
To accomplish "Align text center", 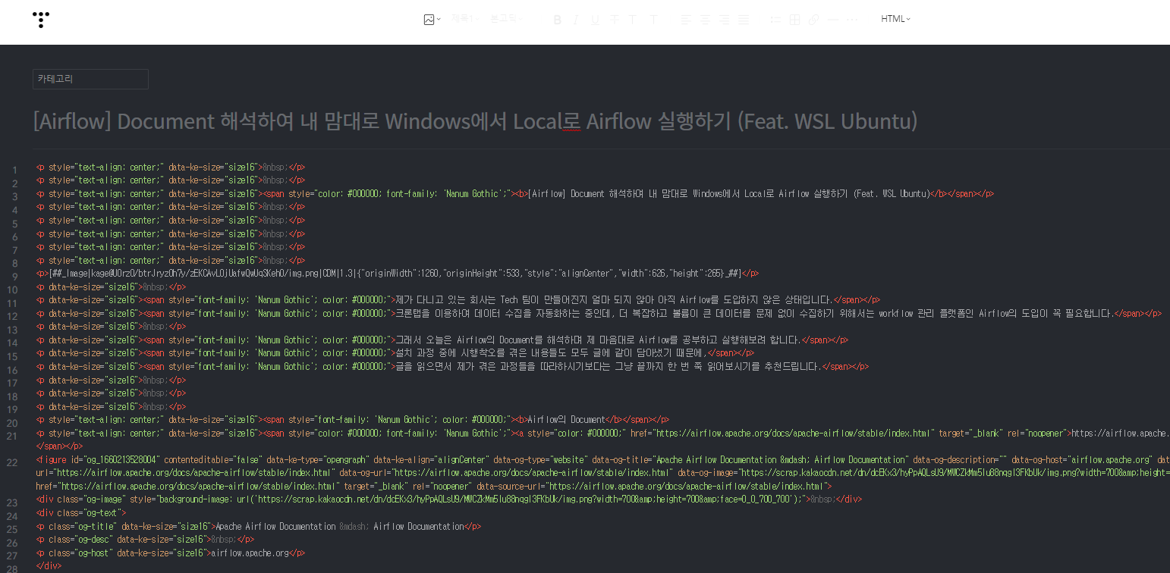I will [706, 20].
